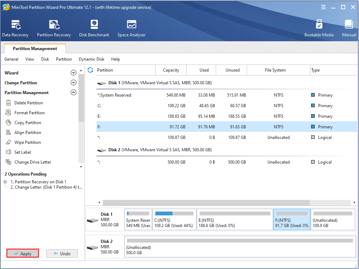Image resolution: width=359 pixels, height=269 pixels.
Task: Click the Disk 1 drive icon in the partition list
Action: [102, 83]
